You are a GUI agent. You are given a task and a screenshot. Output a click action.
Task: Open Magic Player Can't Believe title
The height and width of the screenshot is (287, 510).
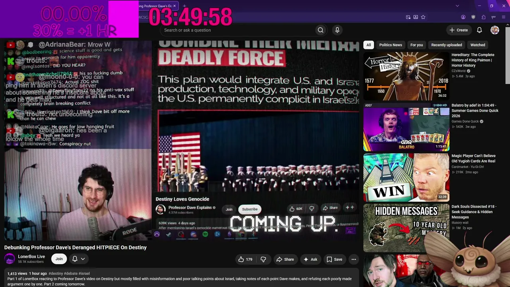pyautogui.click(x=473, y=159)
